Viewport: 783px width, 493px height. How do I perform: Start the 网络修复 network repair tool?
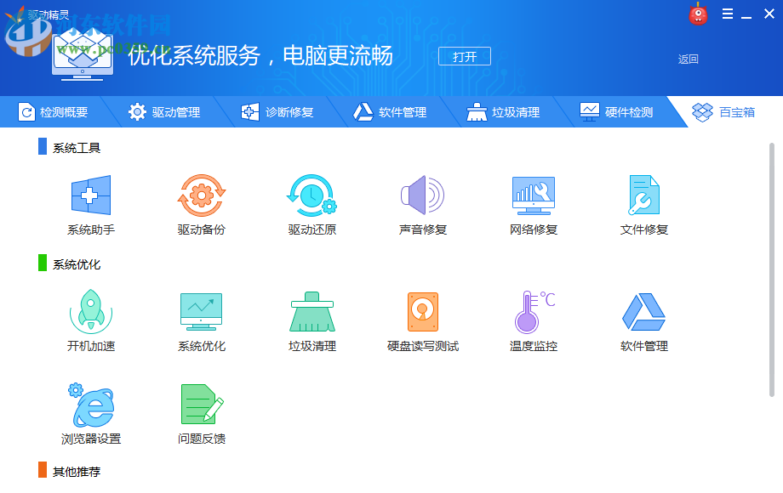tap(532, 195)
